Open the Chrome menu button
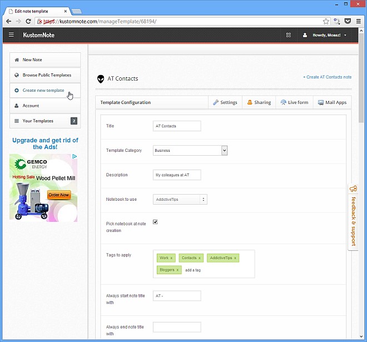This screenshot has height=342, width=367. 358,21
